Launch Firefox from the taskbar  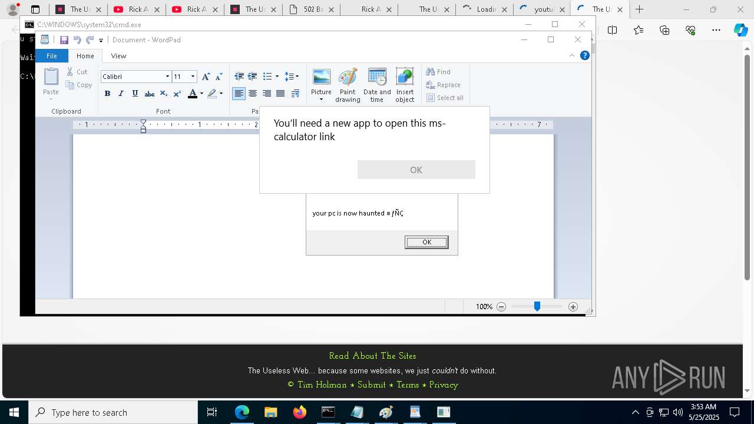[x=299, y=412]
